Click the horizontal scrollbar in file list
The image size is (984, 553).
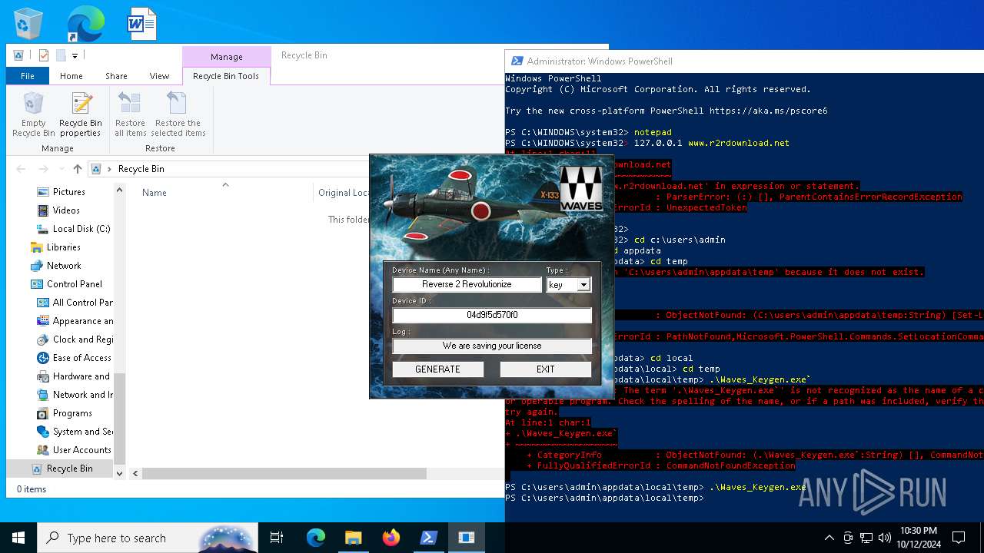[284, 474]
